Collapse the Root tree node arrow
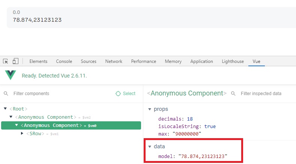 pos(5,109)
